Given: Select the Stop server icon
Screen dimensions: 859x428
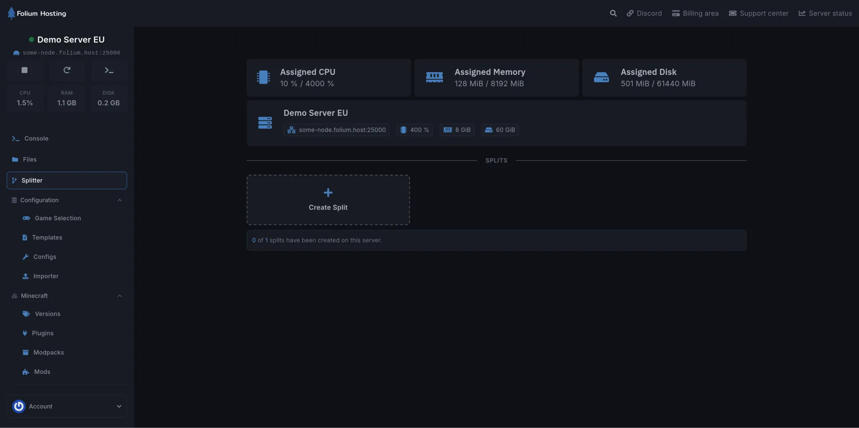Looking at the screenshot, I should tap(24, 70).
